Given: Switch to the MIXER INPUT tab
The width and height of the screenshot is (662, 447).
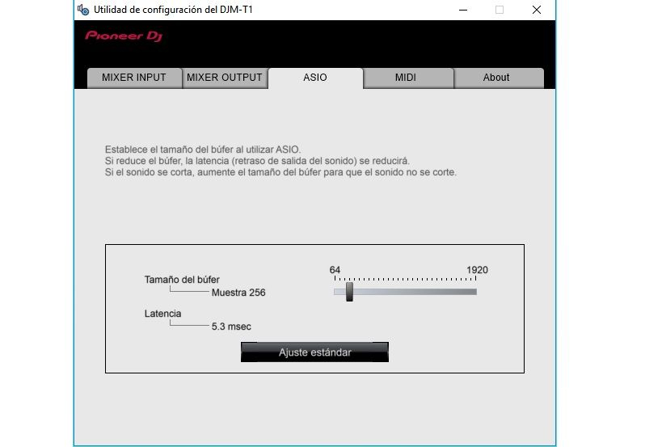Looking at the screenshot, I should pyautogui.click(x=134, y=78).
